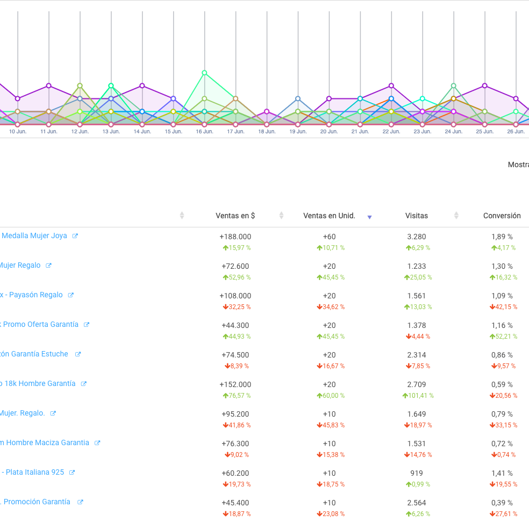This screenshot has width=529, height=529.
Task: Open external link icon beside Medalla Mujer Joya
Action: [75, 236]
